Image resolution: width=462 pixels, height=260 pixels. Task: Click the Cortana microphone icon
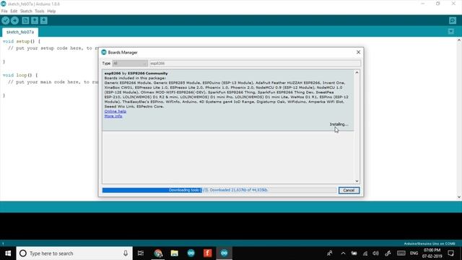(126, 253)
